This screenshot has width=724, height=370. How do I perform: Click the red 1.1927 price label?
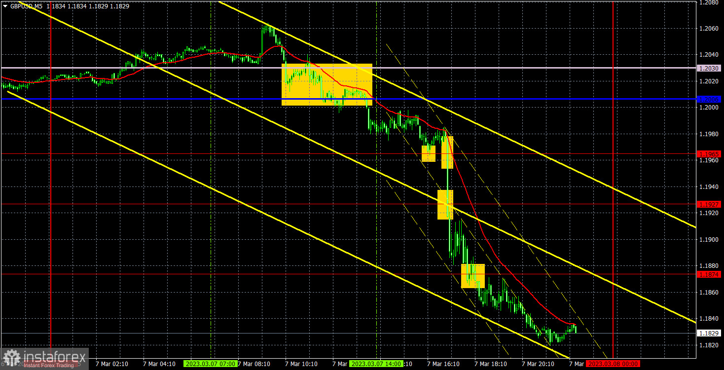pyautogui.click(x=709, y=204)
